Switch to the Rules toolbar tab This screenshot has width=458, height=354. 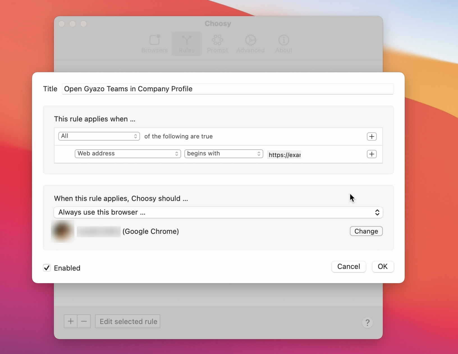coord(187,44)
